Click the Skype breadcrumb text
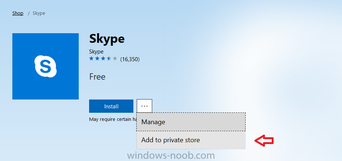 click(39, 13)
